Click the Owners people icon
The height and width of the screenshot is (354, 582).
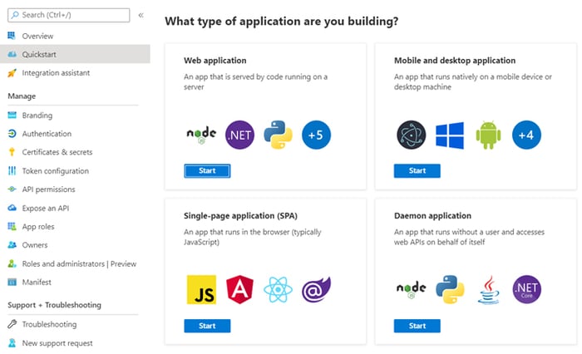pos(12,245)
